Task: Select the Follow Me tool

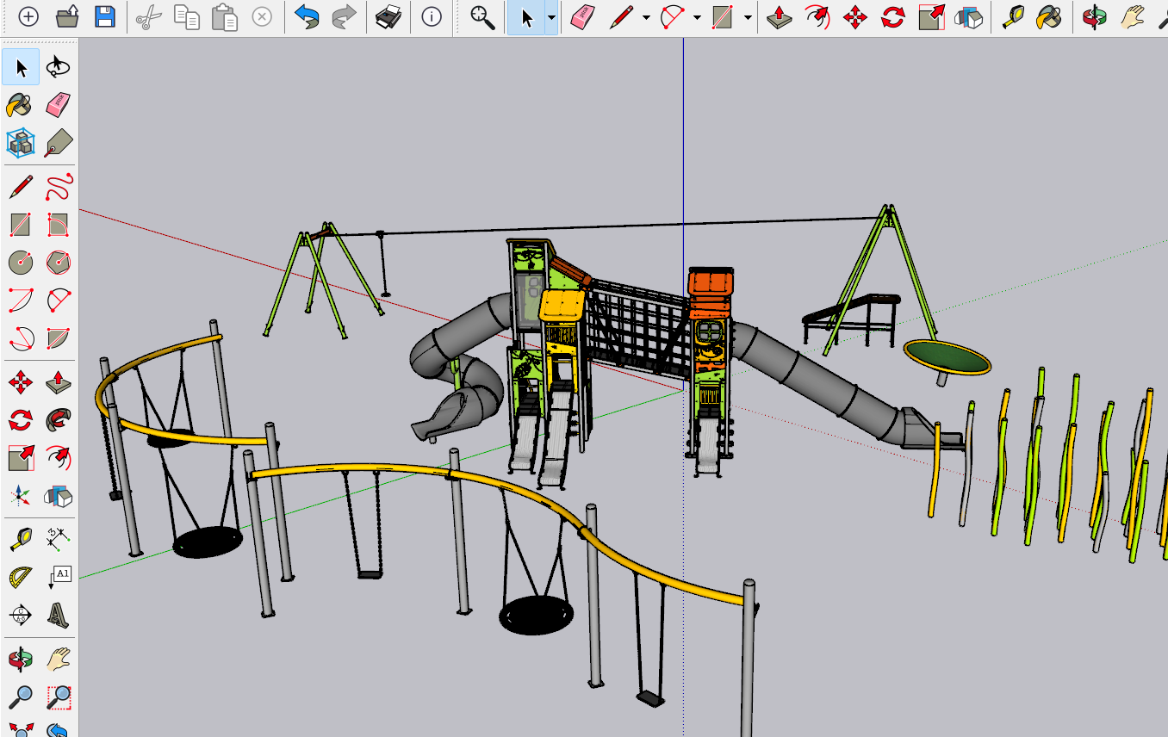Action: (x=59, y=419)
